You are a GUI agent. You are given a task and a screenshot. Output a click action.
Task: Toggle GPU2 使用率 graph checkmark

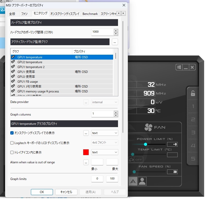(13, 77)
